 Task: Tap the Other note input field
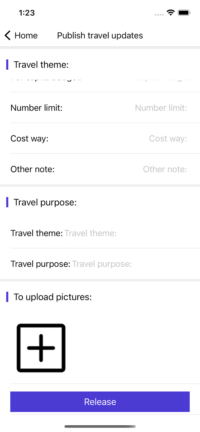[165, 169]
